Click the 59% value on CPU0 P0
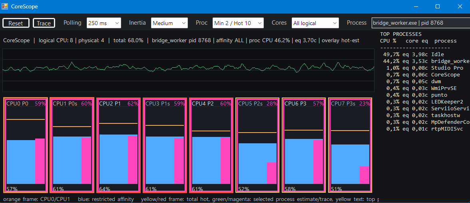 (40, 103)
